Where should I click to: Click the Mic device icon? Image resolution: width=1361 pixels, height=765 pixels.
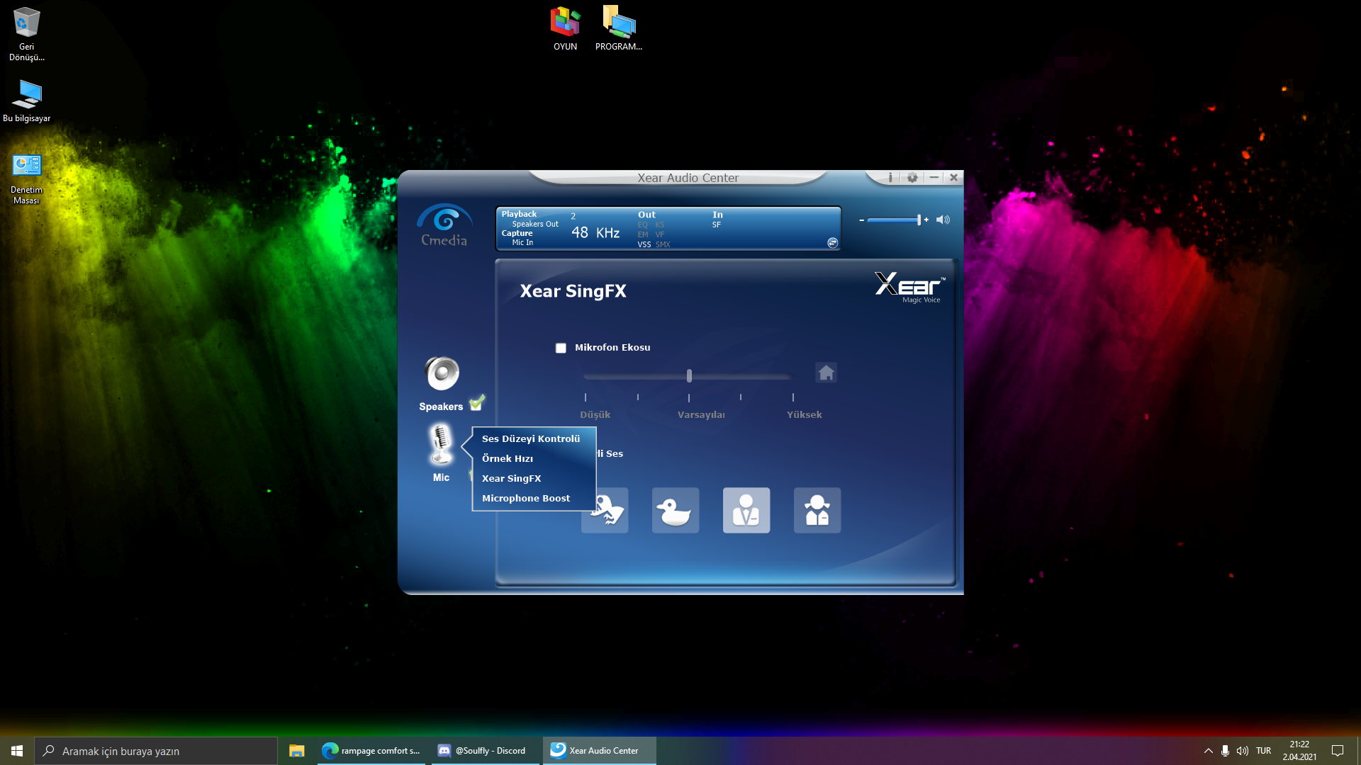[441, 445]
